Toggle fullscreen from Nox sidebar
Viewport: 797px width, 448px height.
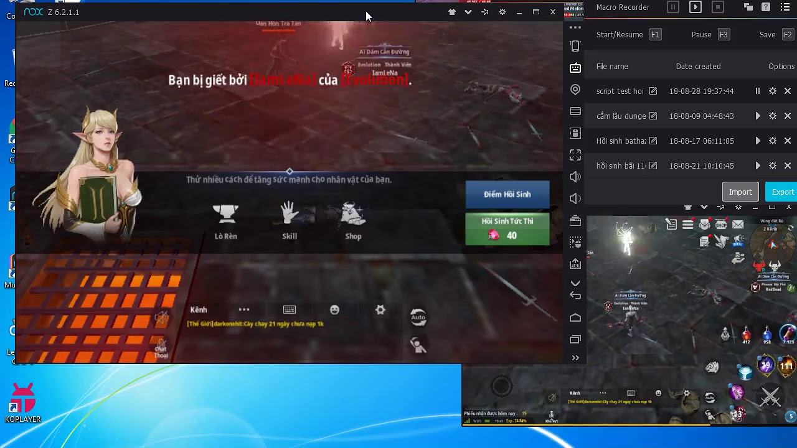[x=575, y=155]
